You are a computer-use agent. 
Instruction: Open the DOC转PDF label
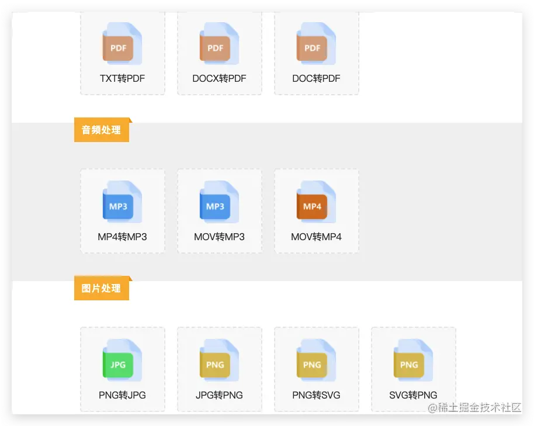(316, 78)
